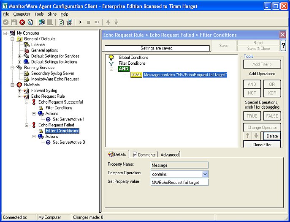Switch to the Advanced tab
The height and width of the screenshot is (222, 290).
click(x=169, y=155)
